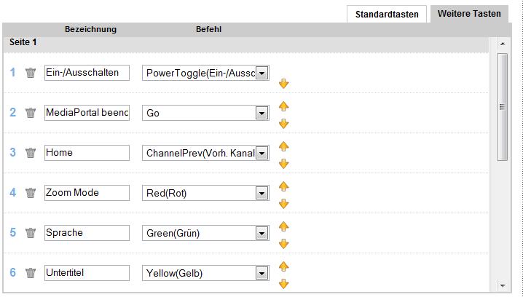Image resolution: width=523 pixels, height=297 pixels.
Task: Click trash icon beside Sprache
Action: coord(31,233)
